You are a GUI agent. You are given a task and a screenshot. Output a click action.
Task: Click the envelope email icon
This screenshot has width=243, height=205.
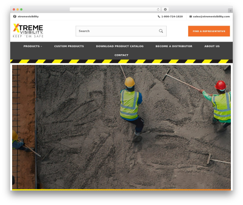[191, 16]
